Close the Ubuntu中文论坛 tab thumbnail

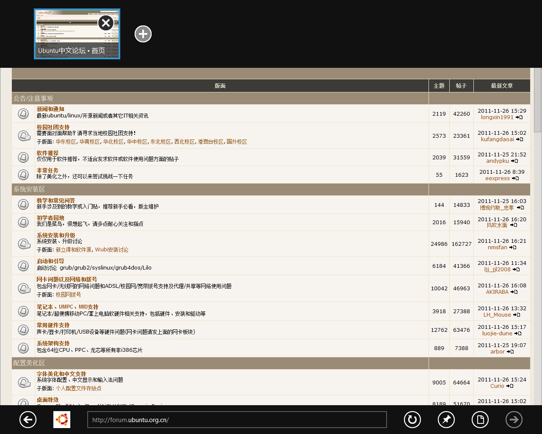pos(106,23)
